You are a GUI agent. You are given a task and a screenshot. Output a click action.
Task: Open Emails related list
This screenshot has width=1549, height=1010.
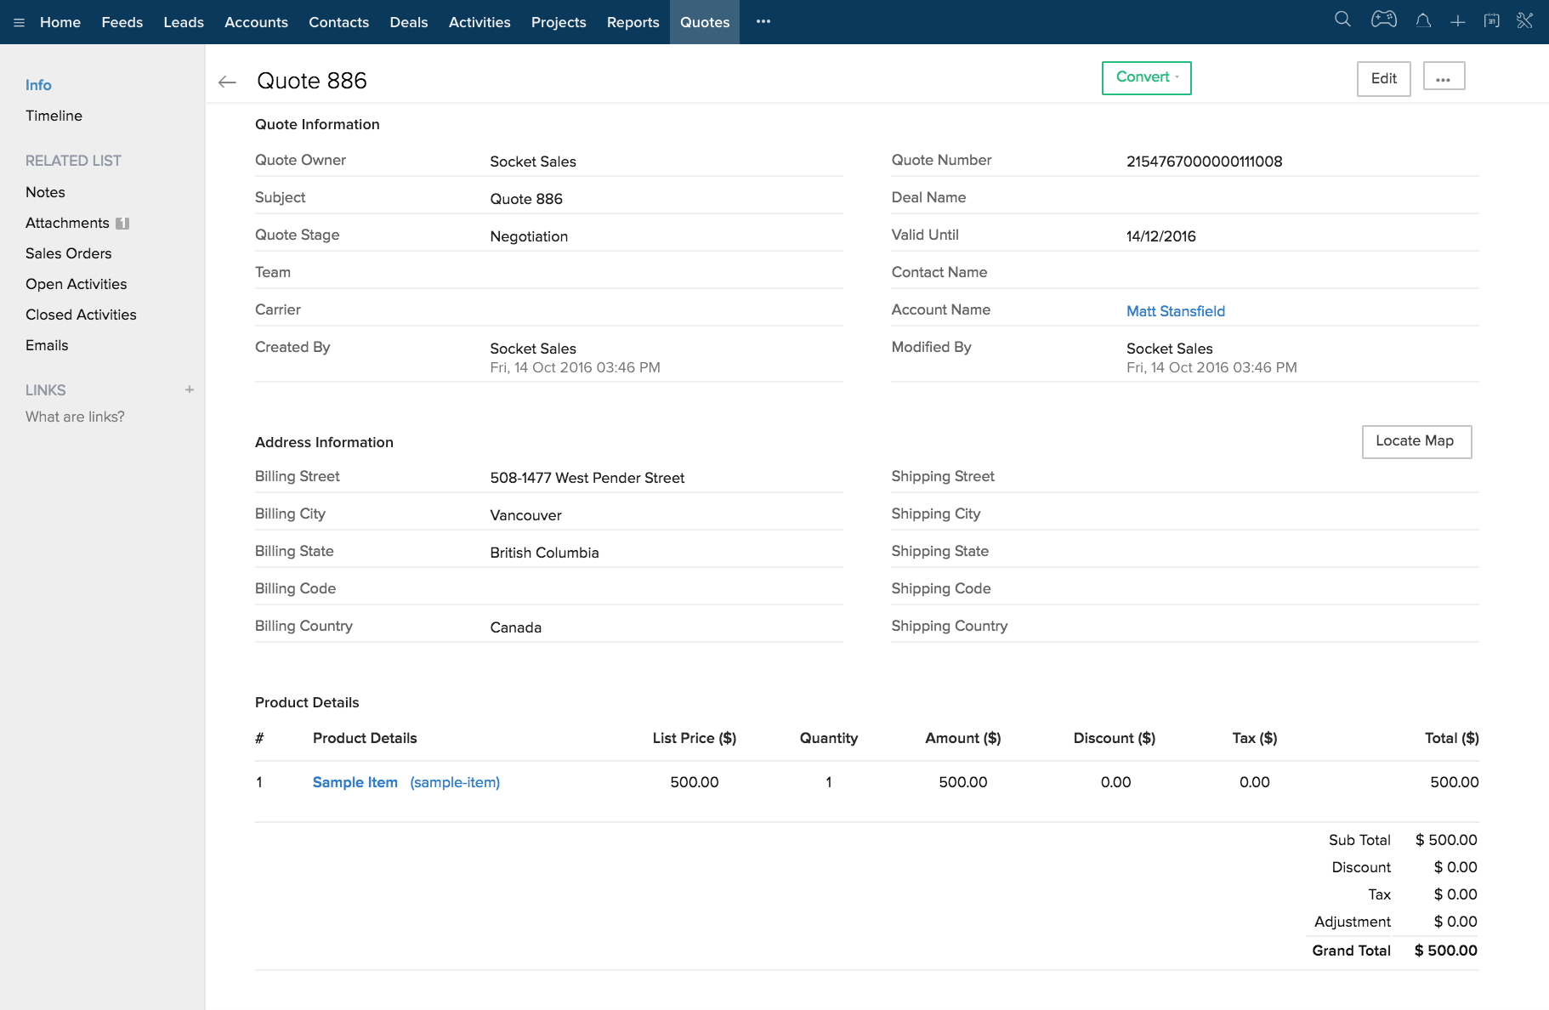[47, 345]
